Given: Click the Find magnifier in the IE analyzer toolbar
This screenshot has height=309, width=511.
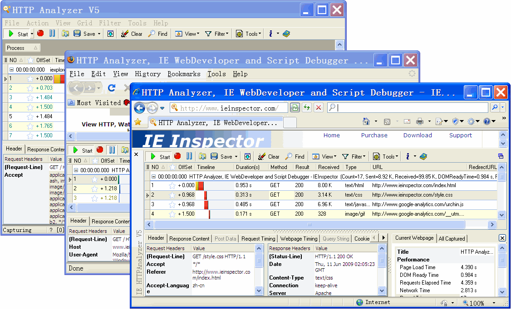Looking at the screenshot, I should point(295,156).
